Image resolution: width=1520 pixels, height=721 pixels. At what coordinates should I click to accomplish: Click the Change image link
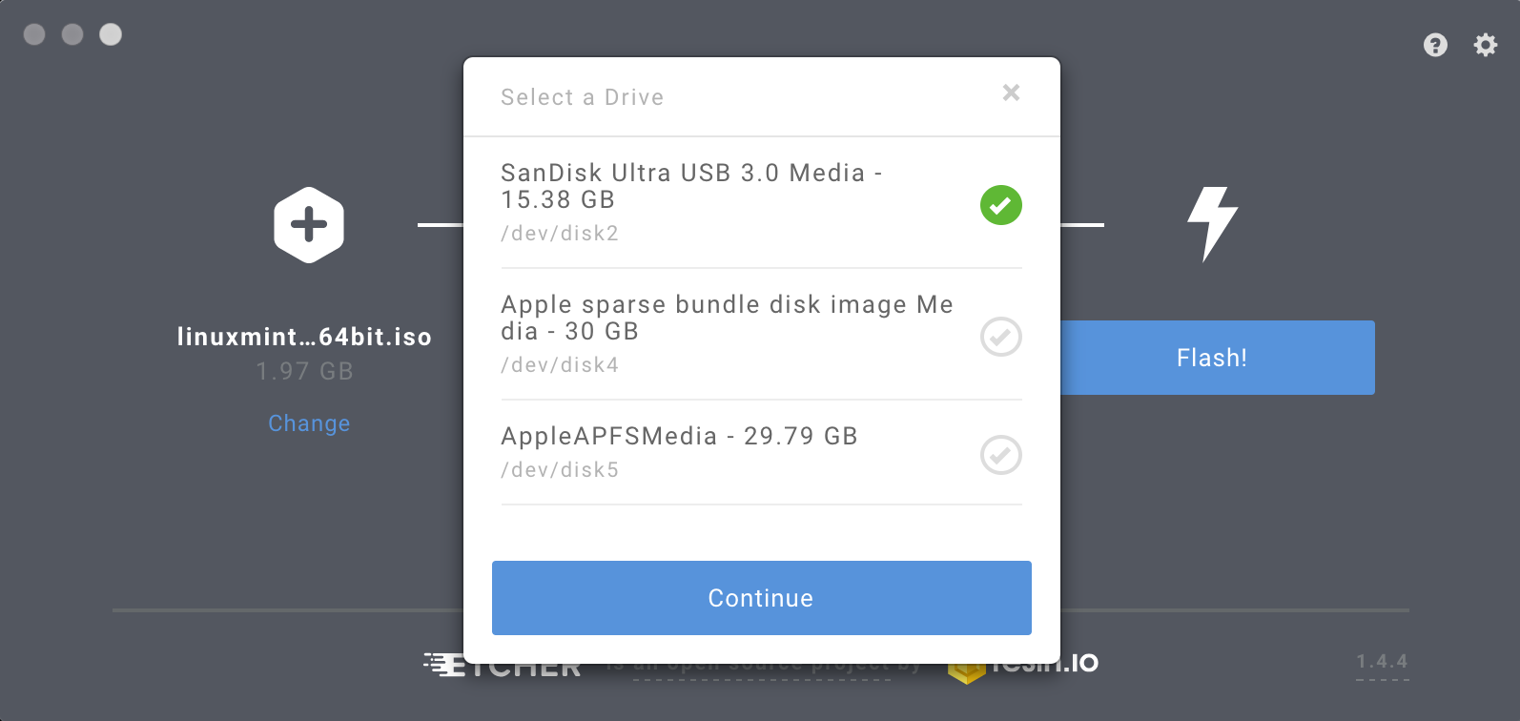pos(309,423)
